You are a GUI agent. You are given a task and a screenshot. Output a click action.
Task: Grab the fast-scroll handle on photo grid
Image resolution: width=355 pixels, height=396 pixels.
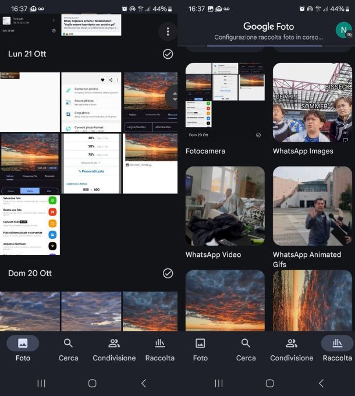(x=172, y=97)
